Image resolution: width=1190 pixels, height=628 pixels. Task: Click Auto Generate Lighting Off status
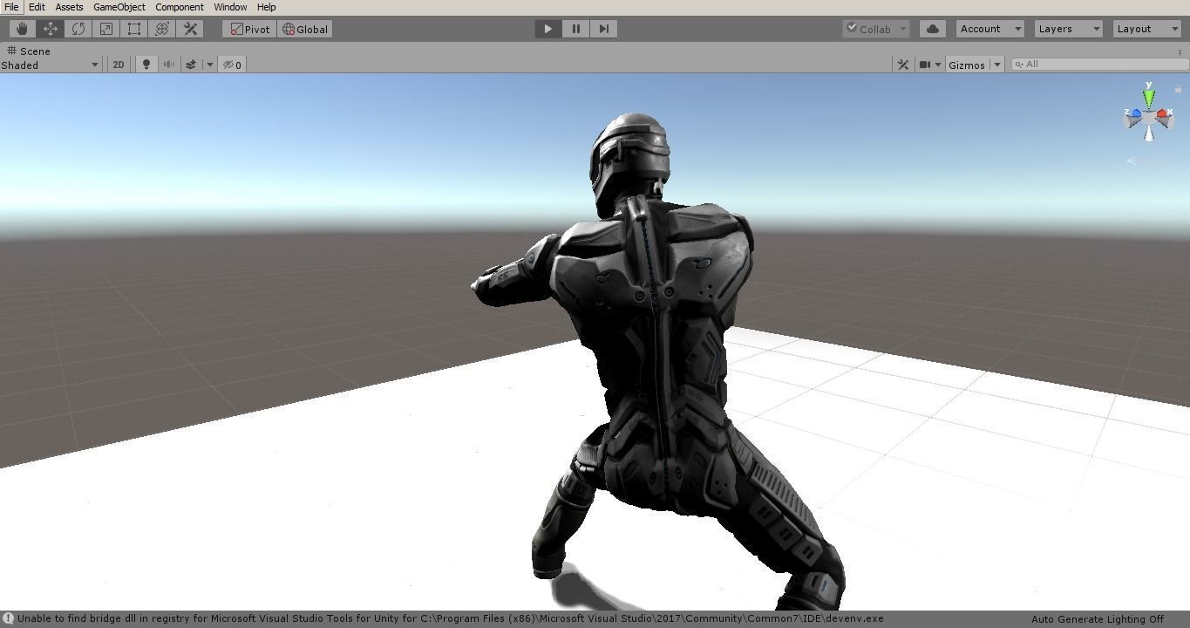(1098, 619)
